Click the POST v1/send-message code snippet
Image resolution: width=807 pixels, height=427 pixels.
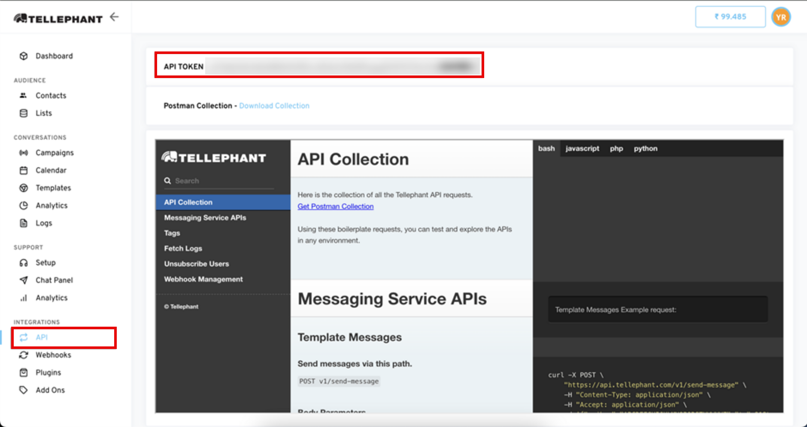pyautogui.click(x=339, y=381)
